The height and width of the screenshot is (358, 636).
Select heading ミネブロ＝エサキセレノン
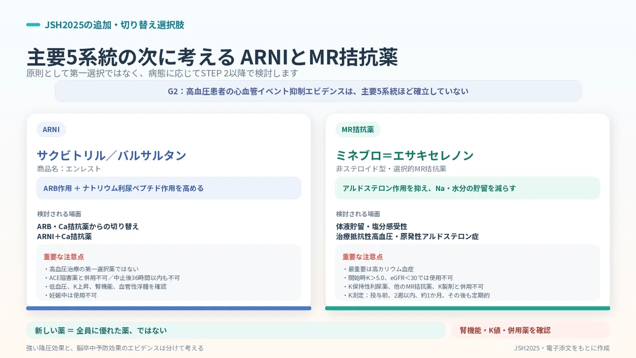pos(405,155)
